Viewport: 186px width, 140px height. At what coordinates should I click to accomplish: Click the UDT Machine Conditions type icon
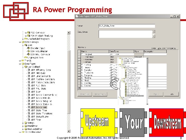29,79
